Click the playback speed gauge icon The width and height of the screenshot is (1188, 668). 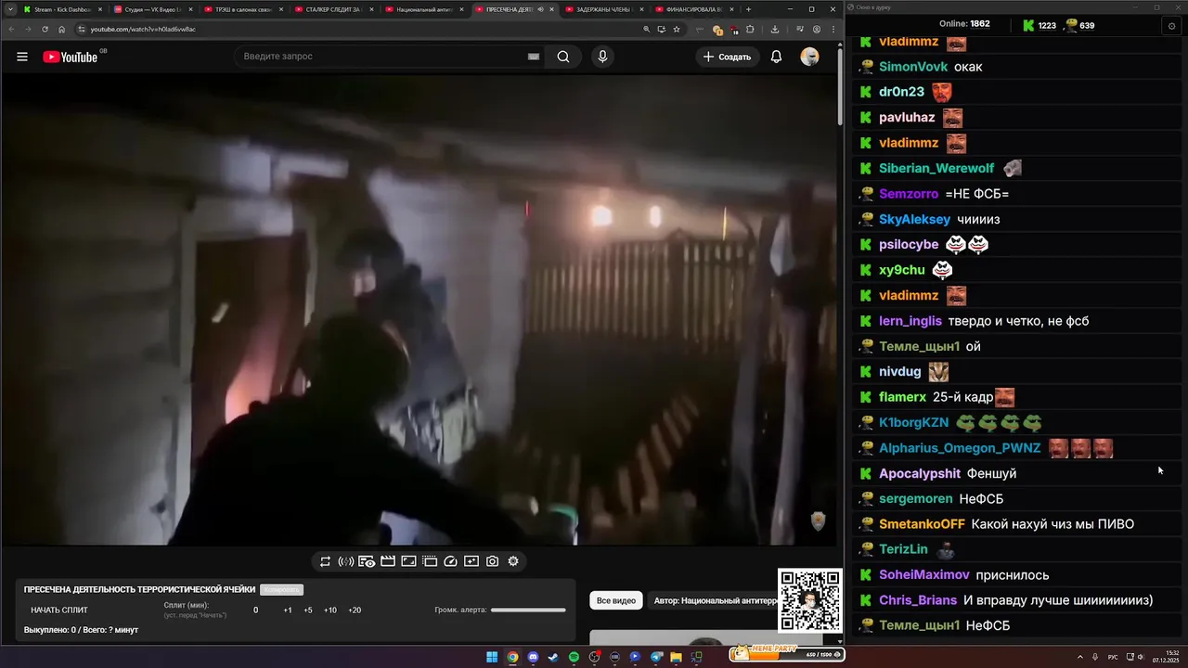(x=451, y=561)
